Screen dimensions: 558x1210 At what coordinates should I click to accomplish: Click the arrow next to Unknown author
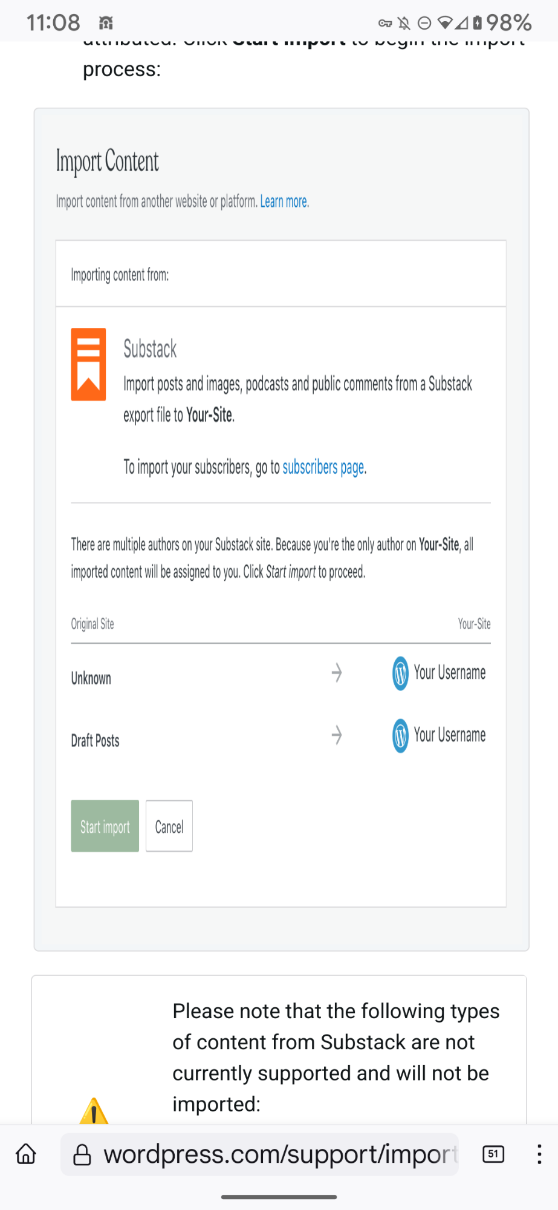(x=337, y=673)
